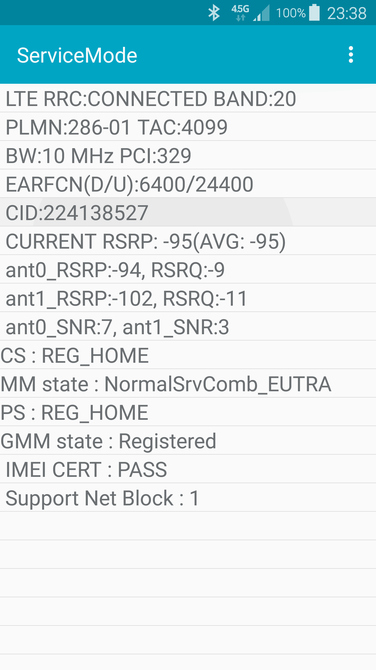The image size is (376, 670).
Task: Tap the ServiceMode title
Action: coord(77,55)
